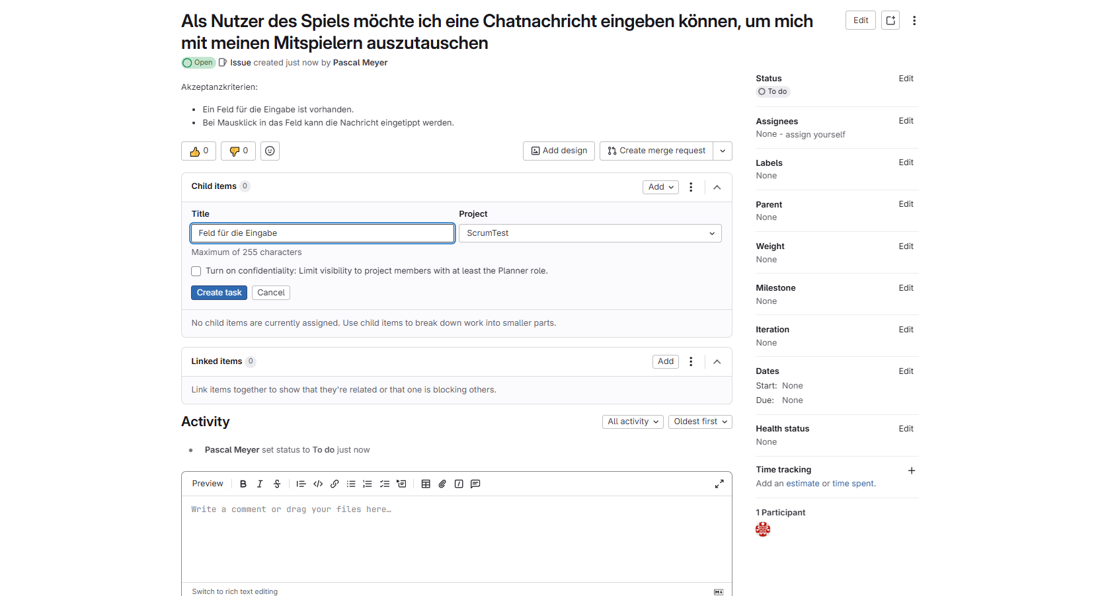Collapse the Child items section
The height and width of the screenshot is (596, 1104).
(x=717, y=187)
